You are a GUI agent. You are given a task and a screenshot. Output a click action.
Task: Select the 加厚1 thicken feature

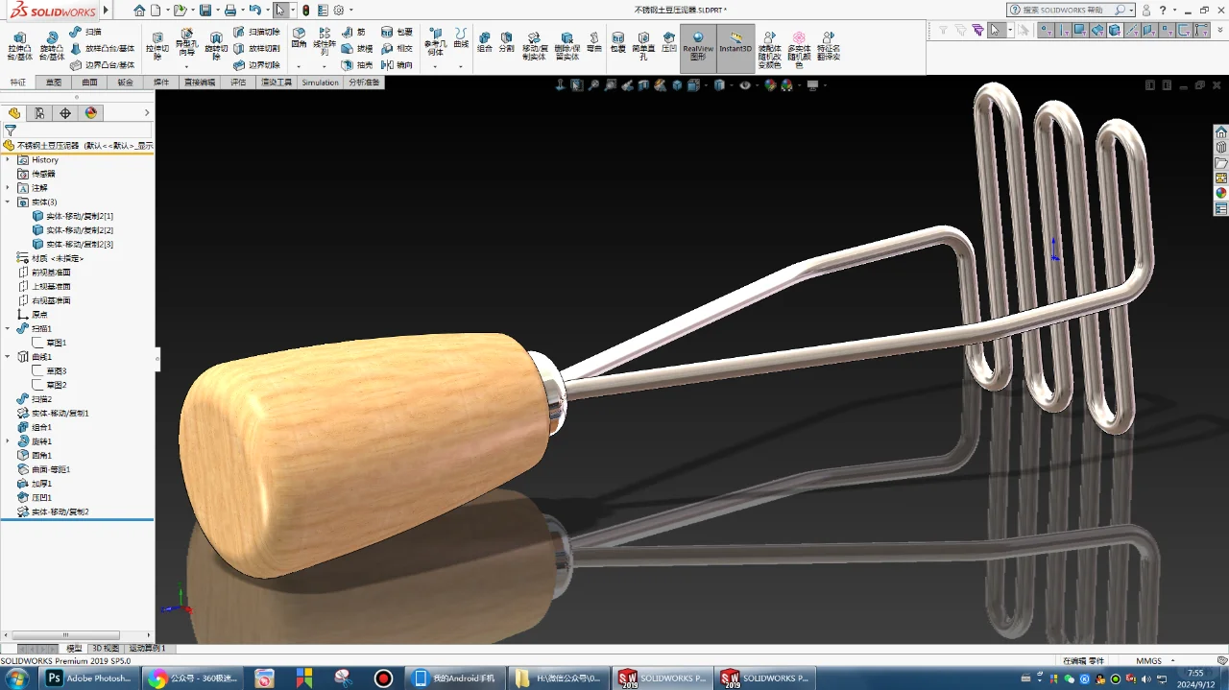coord(35,484)
